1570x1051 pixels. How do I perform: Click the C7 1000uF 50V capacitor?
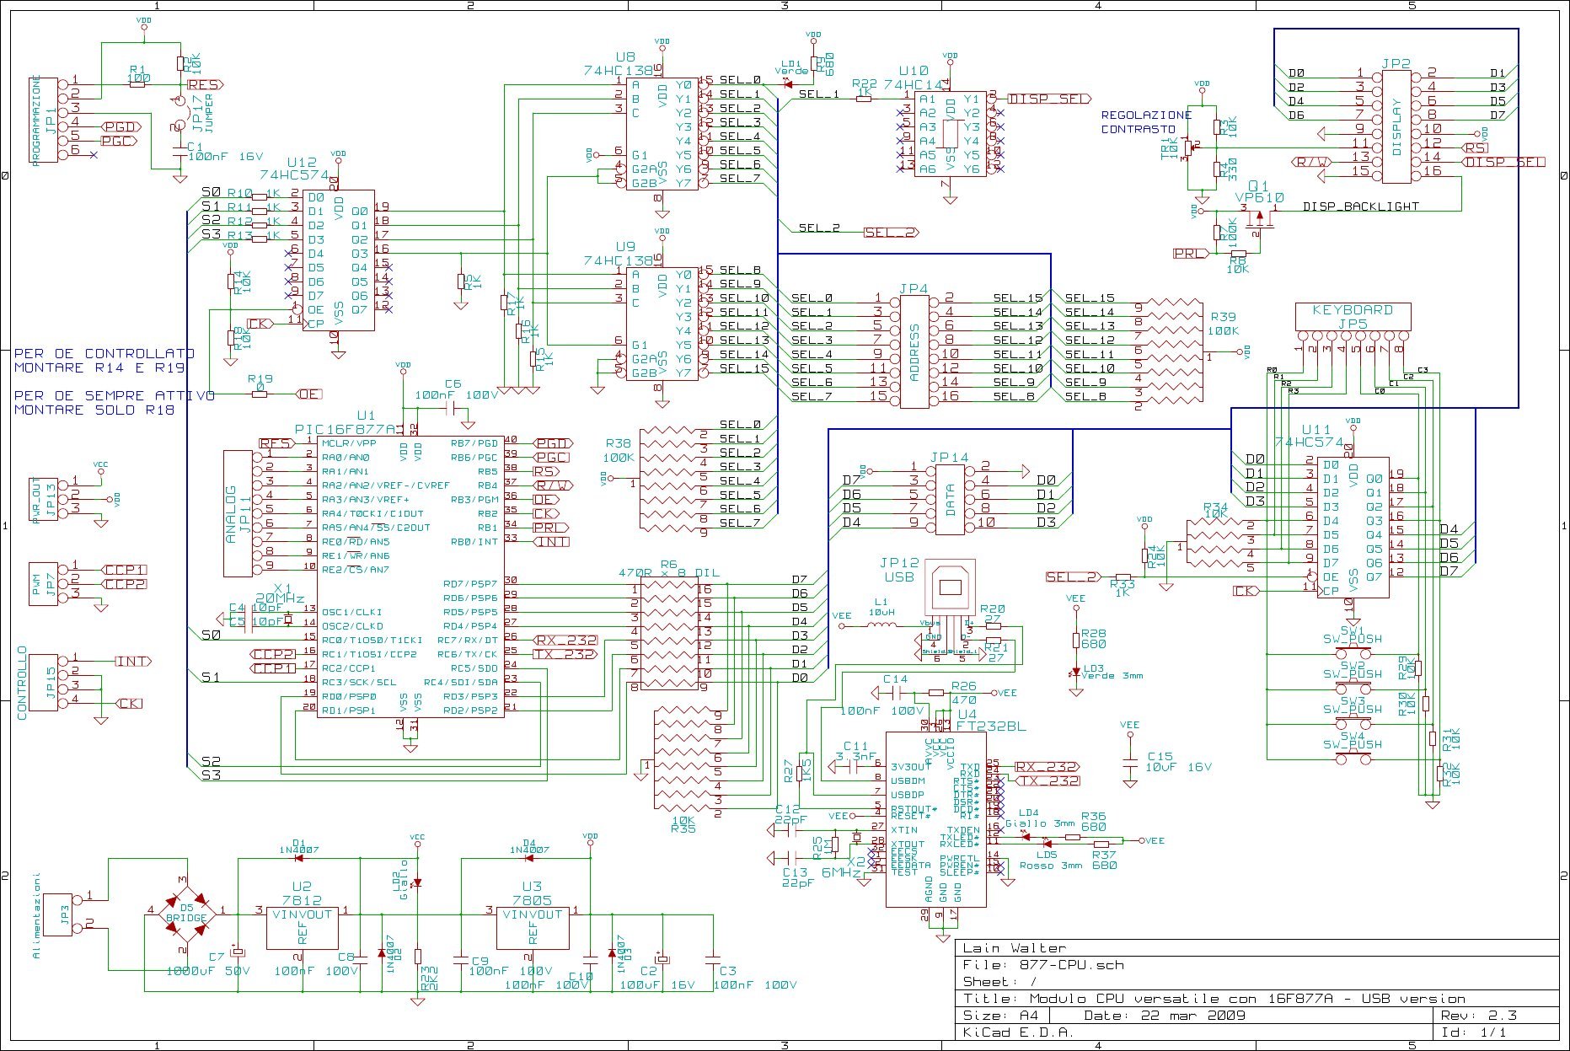pos(238,952)
